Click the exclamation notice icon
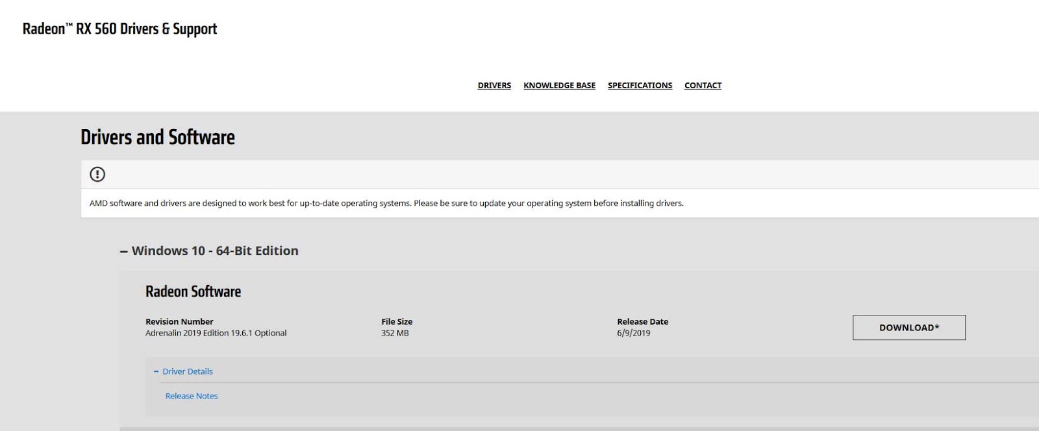The width and height of the screenshot is (1039, 431). click(97, 174)
